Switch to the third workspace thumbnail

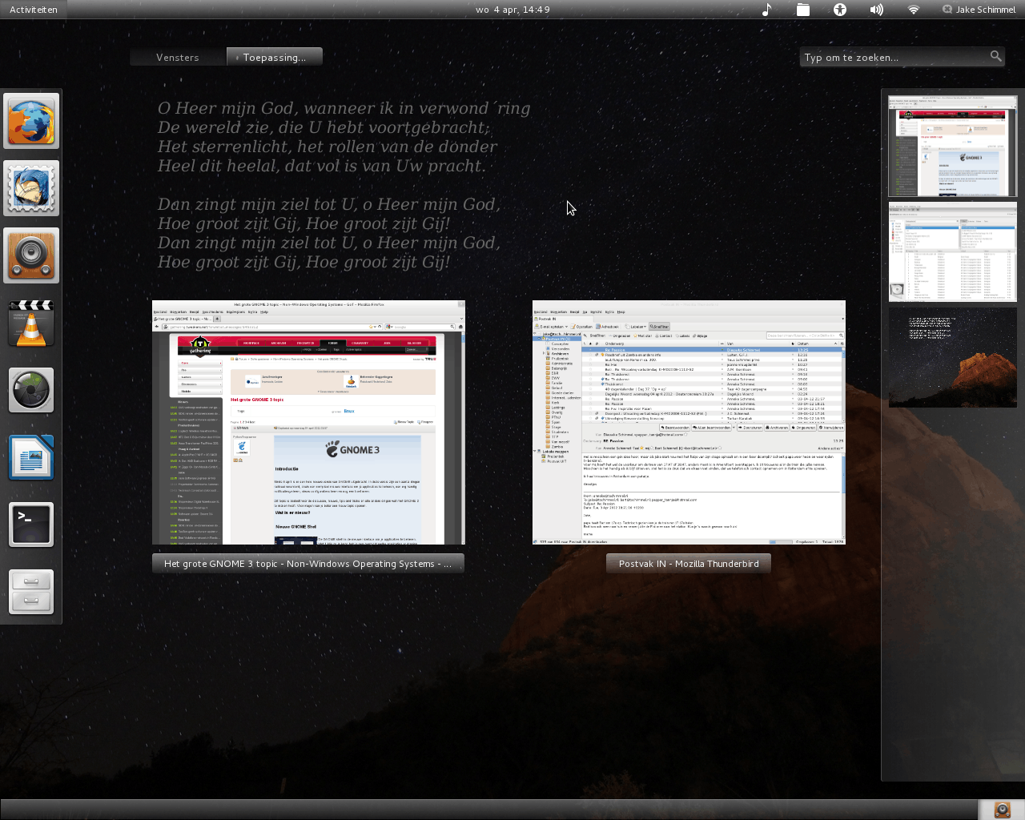click(x=952, y=358)
